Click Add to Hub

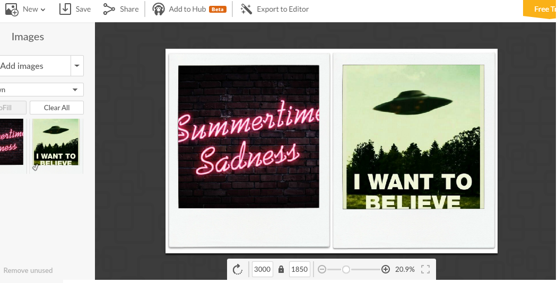(187, 9)
